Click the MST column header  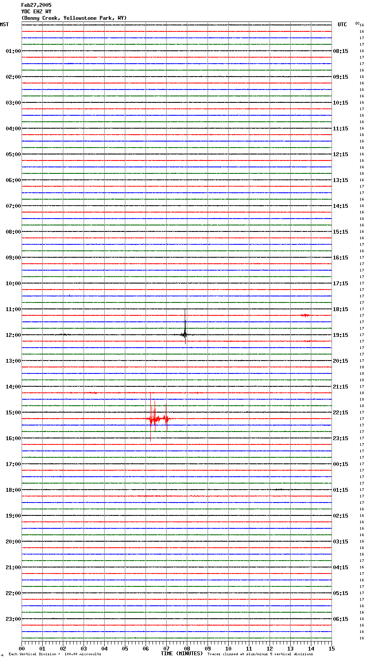click(4, 25)
